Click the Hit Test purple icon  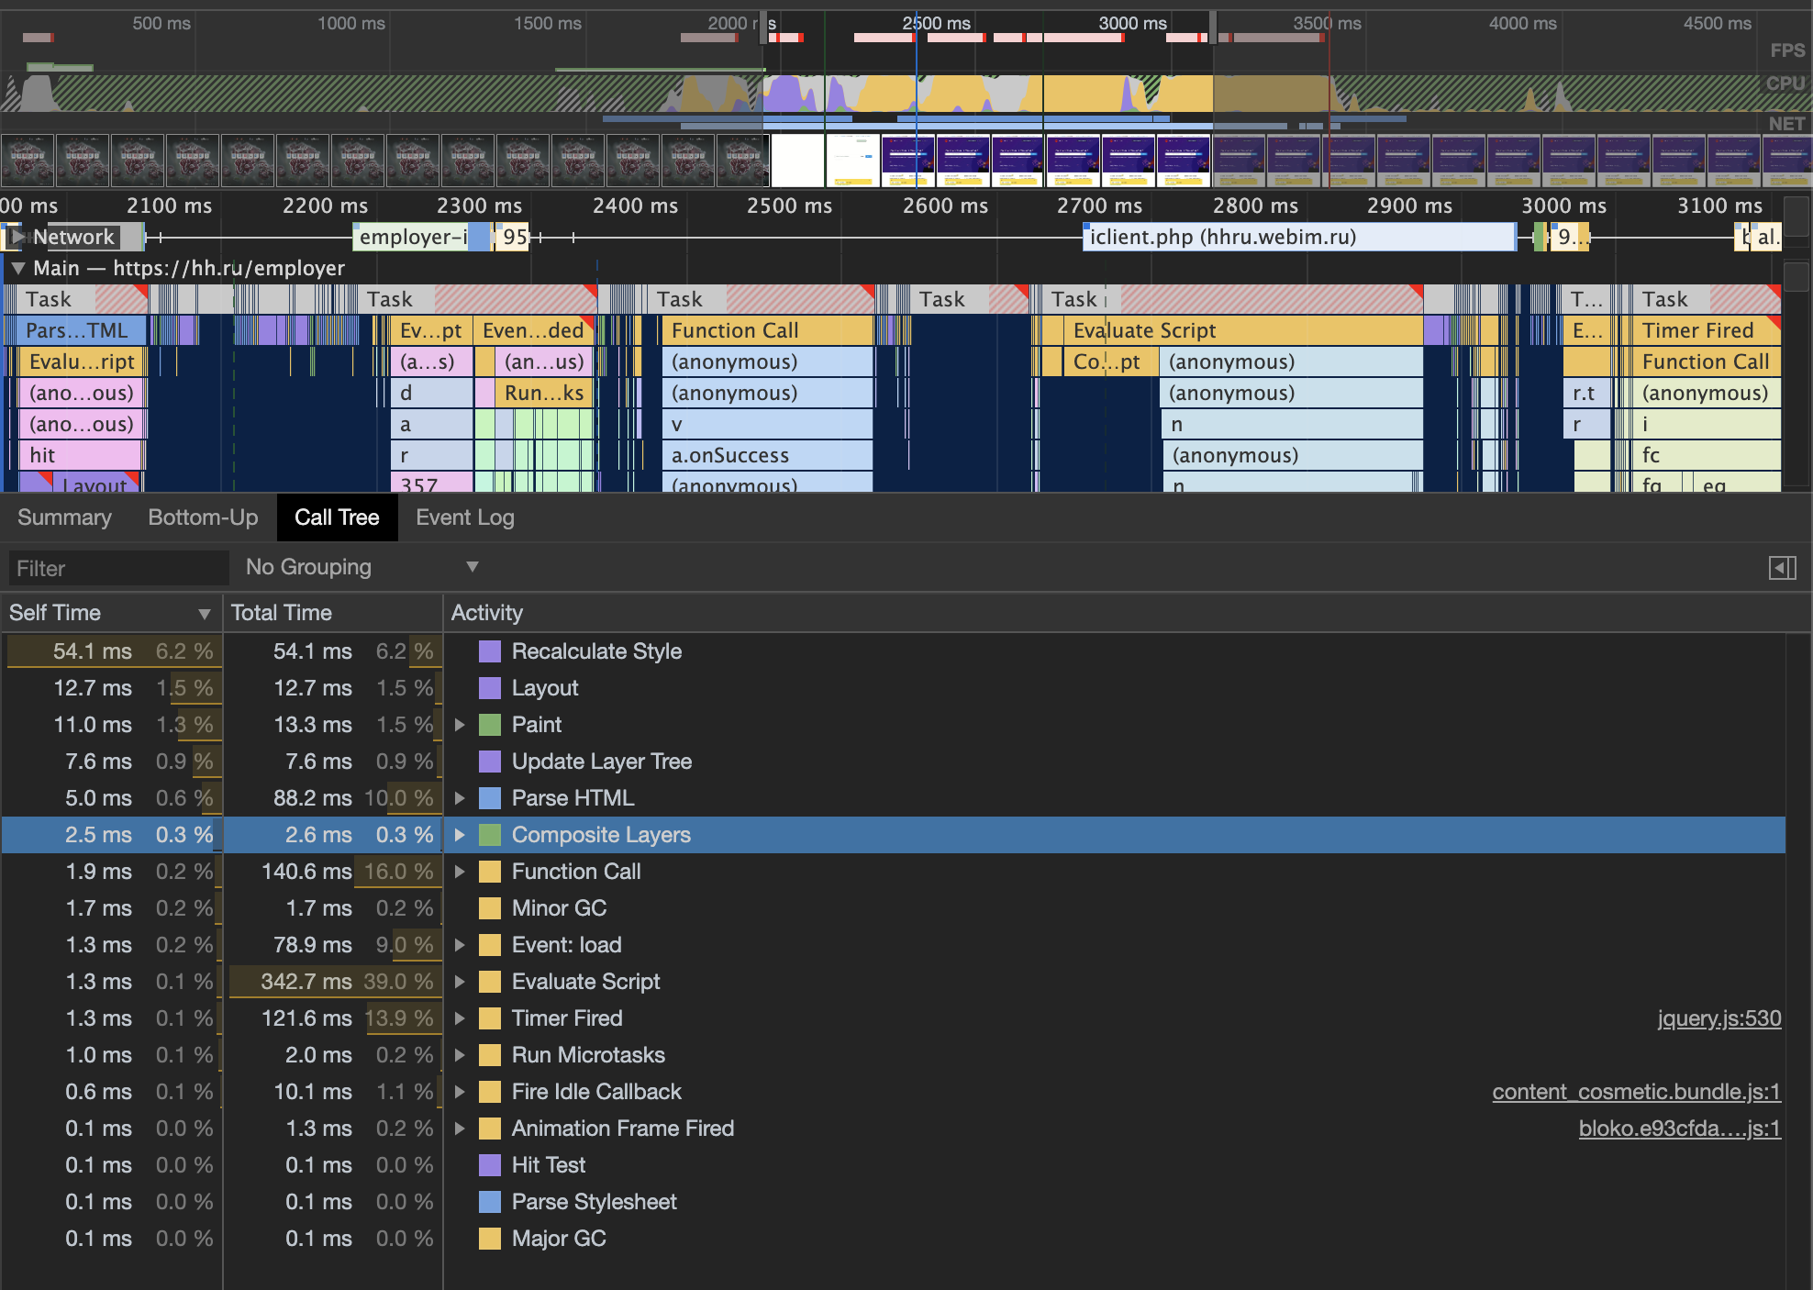point(490,1165)
